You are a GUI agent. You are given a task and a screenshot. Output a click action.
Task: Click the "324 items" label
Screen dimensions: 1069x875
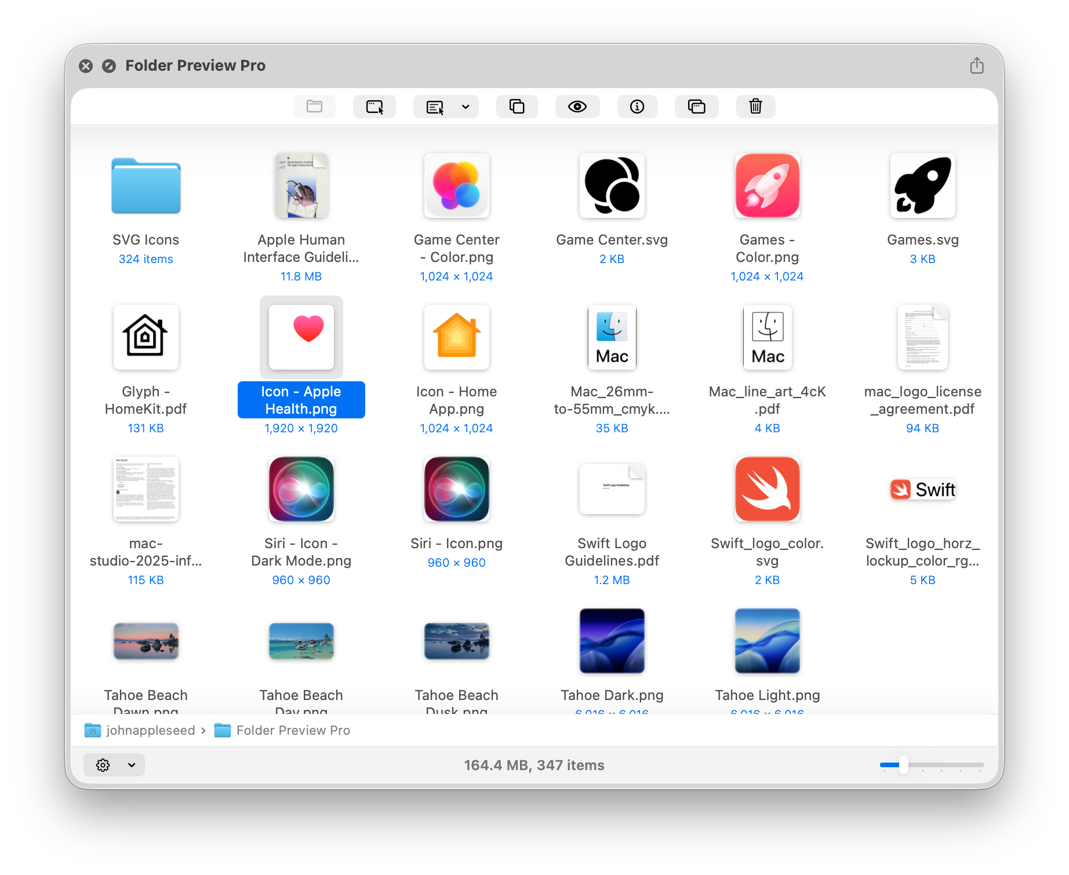click(146, 259)
